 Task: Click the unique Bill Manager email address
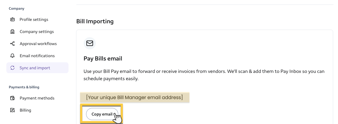(135, 97)
